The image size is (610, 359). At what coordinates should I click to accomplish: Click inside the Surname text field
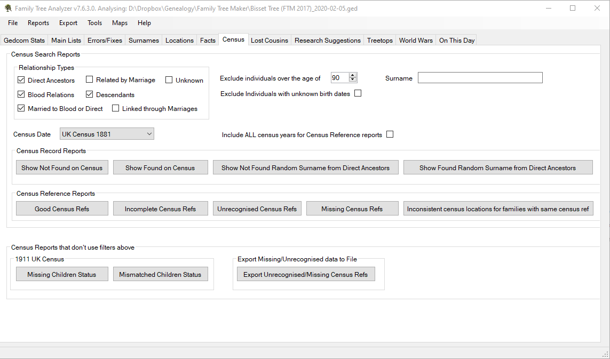click(x=479, y=77)
